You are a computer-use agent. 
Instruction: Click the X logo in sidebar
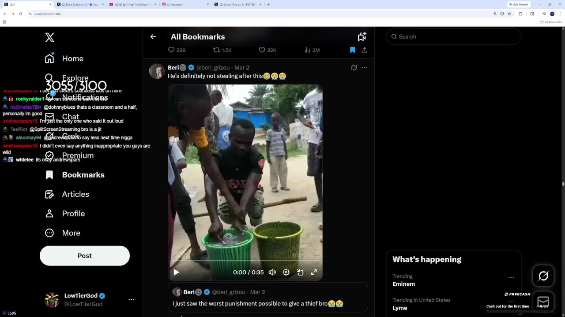[49, 37]
